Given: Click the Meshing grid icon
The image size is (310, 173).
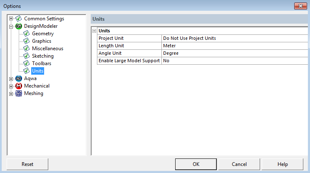Looking at the screenshot, I should pyautogui.click(x=19, y=93).
